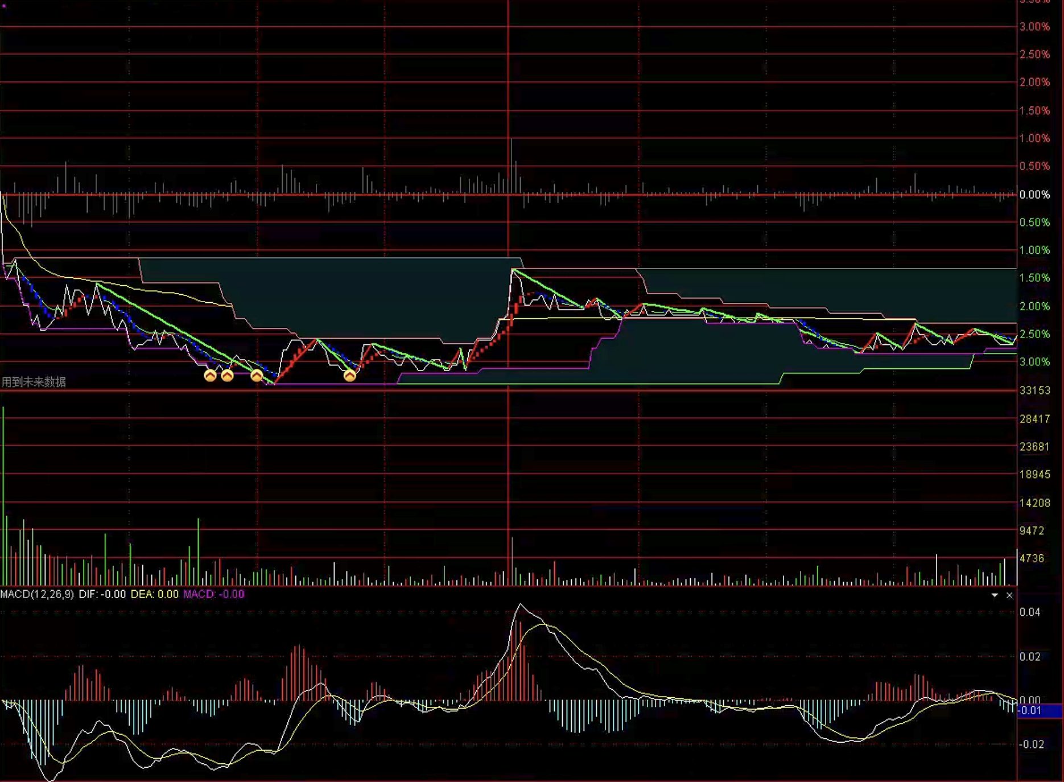
Task: Click the 0.50% label below the zero line
Action: [1034, 223]
